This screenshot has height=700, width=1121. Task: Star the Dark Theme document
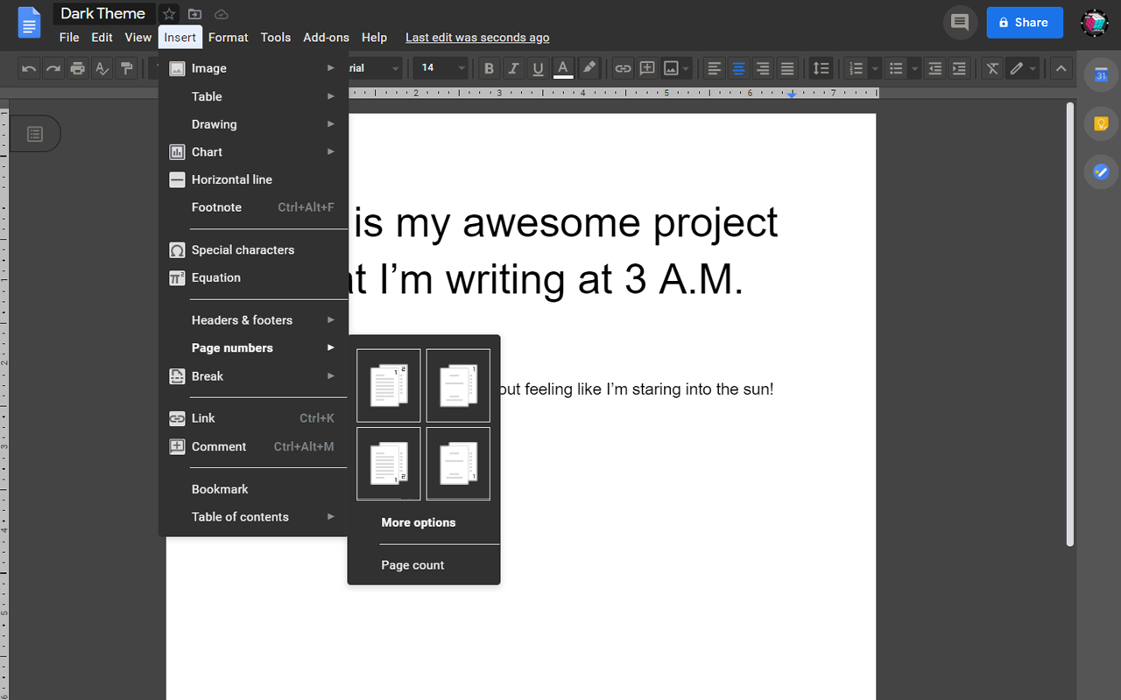click(169, 13)
